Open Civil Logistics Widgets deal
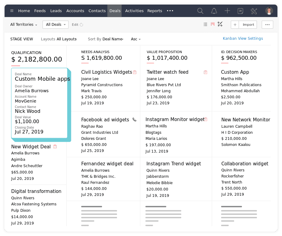This screenshot has width=282, height=236. tap(107, 72)
